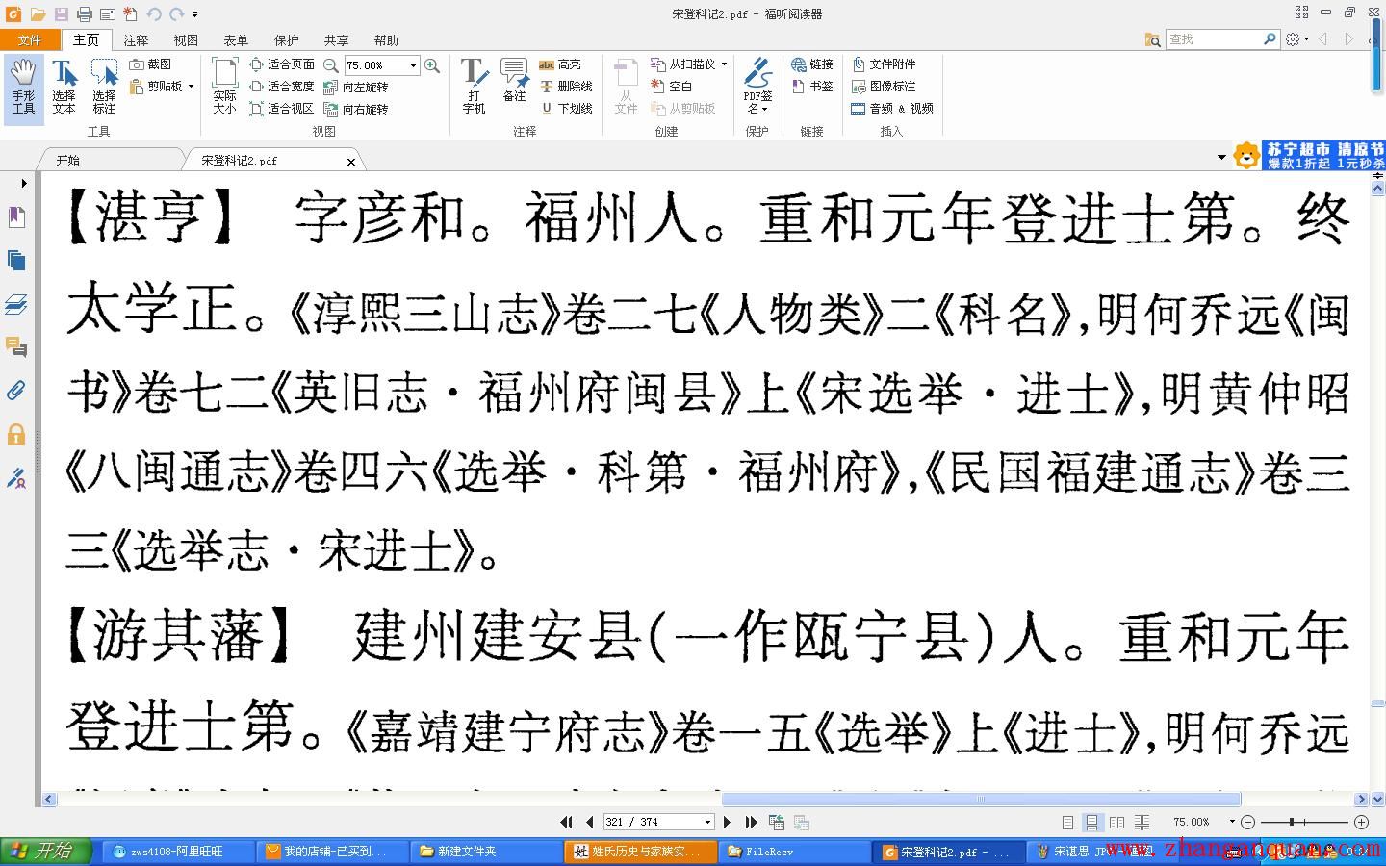The width and height of the screenshot is (1386, 866).
Task: Open the Bookmarks sidebar panel
Action: coord(16,216)
